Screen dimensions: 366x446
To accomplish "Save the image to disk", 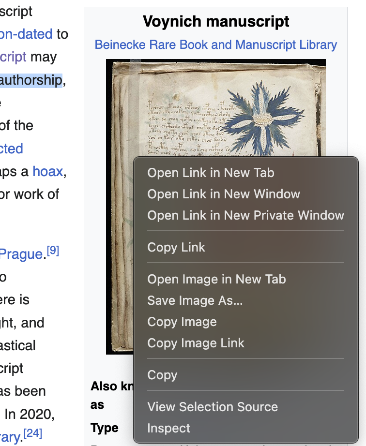I will 196,300.
